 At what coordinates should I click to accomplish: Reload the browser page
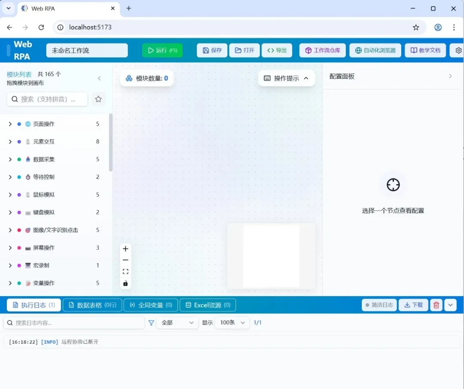[x=41, y=27]
